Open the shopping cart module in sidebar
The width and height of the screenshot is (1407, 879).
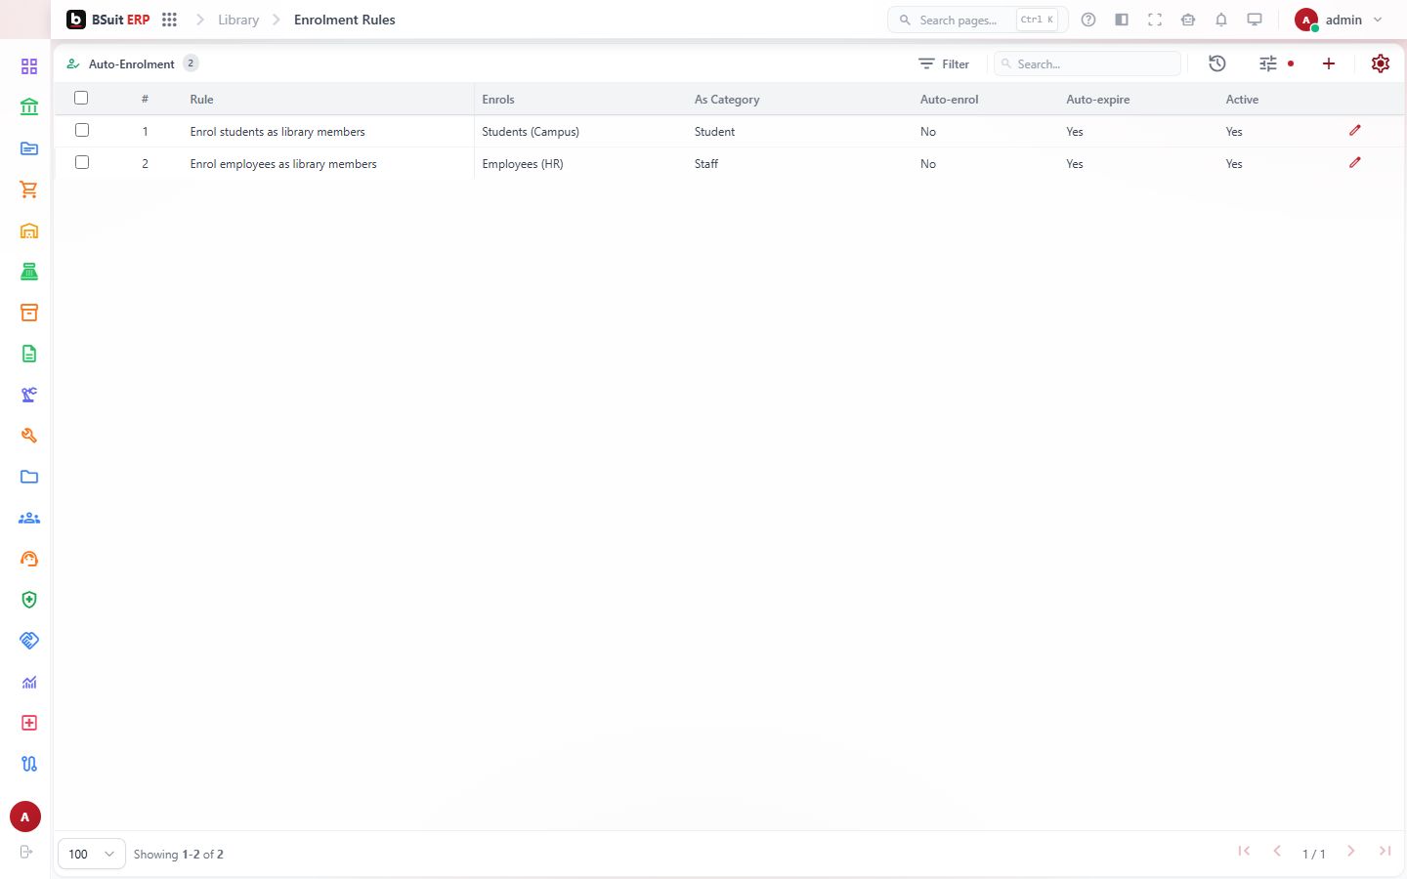[x=29, y=189]
